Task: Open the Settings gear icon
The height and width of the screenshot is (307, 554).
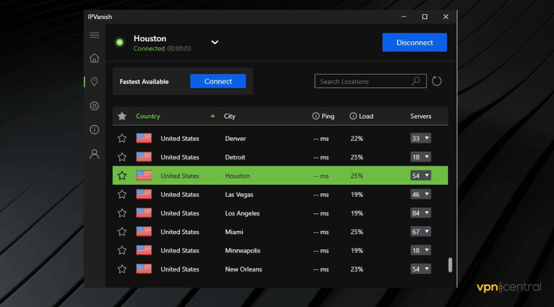Action: [x=94, y=106]
